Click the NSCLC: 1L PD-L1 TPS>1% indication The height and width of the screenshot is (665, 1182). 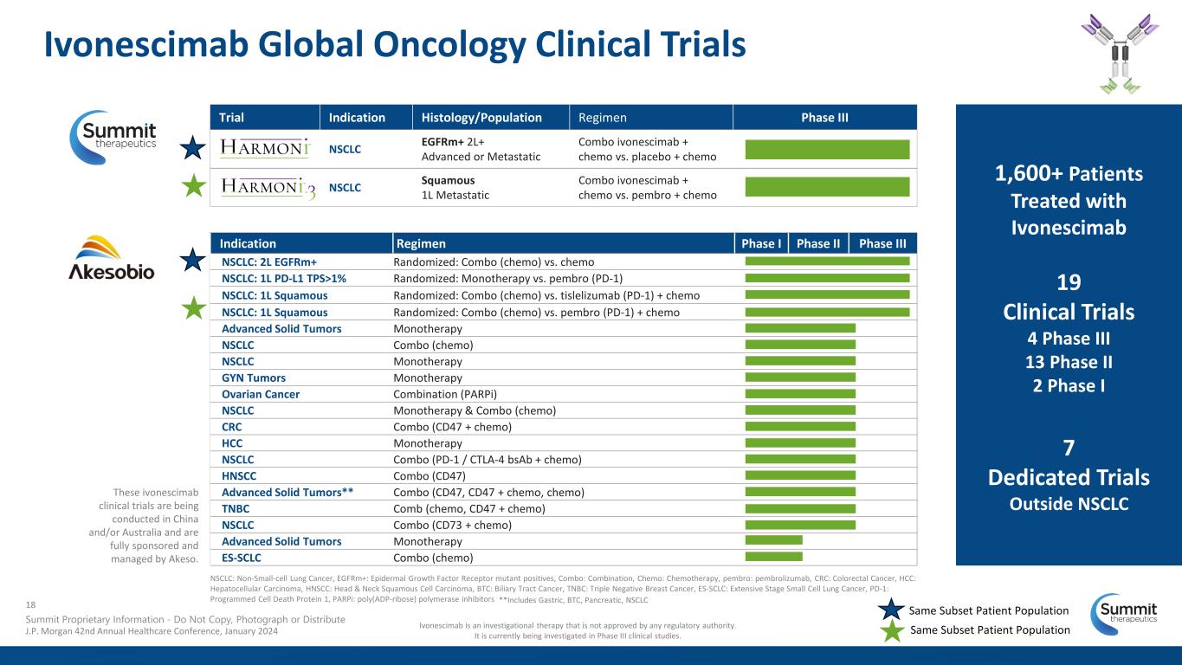(290, 279)
